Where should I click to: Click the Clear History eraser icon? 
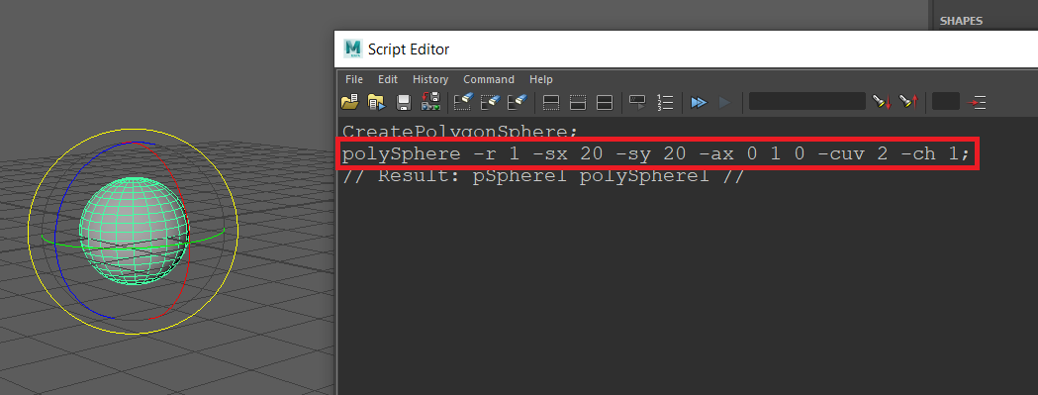point(462,102)
